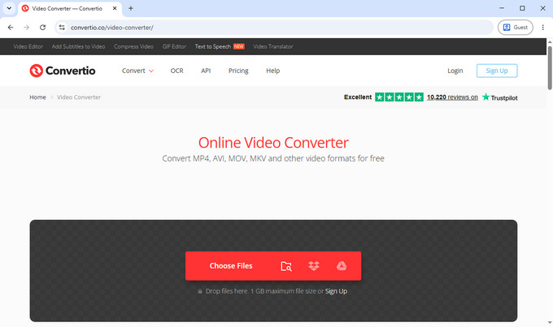Open Video Editor tool link

click(x=28, y=46)
